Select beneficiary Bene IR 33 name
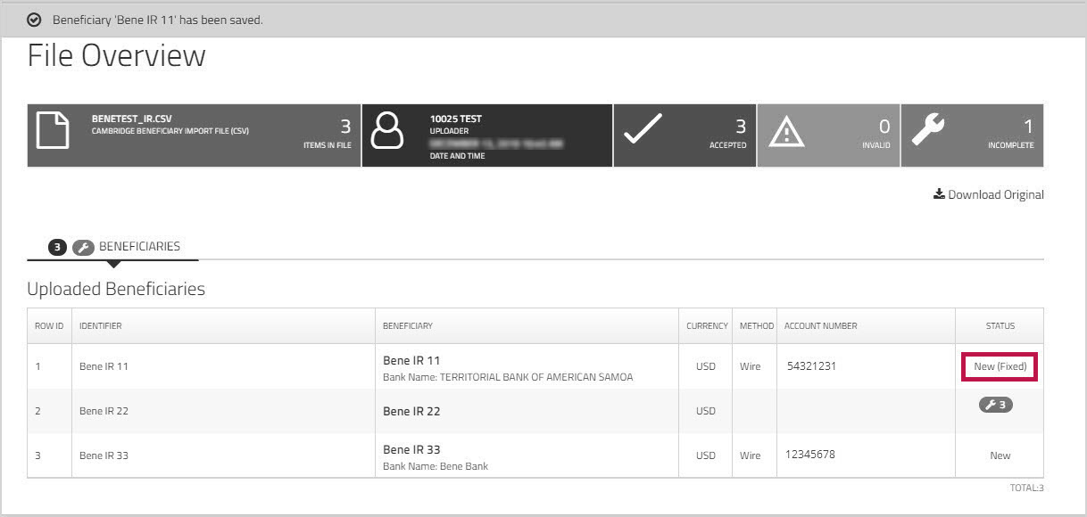Screen dimensions: 1087x517 tap(411, 449)
